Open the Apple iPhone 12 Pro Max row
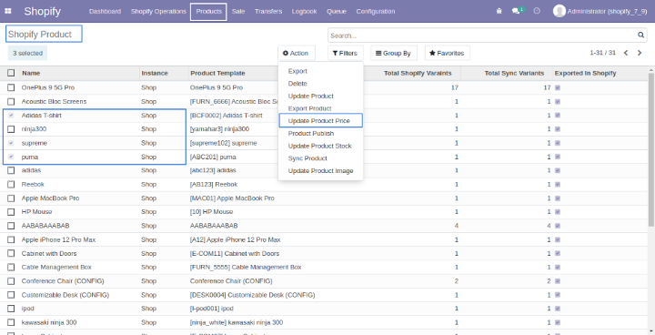655x335 pixels. point(324,239)
